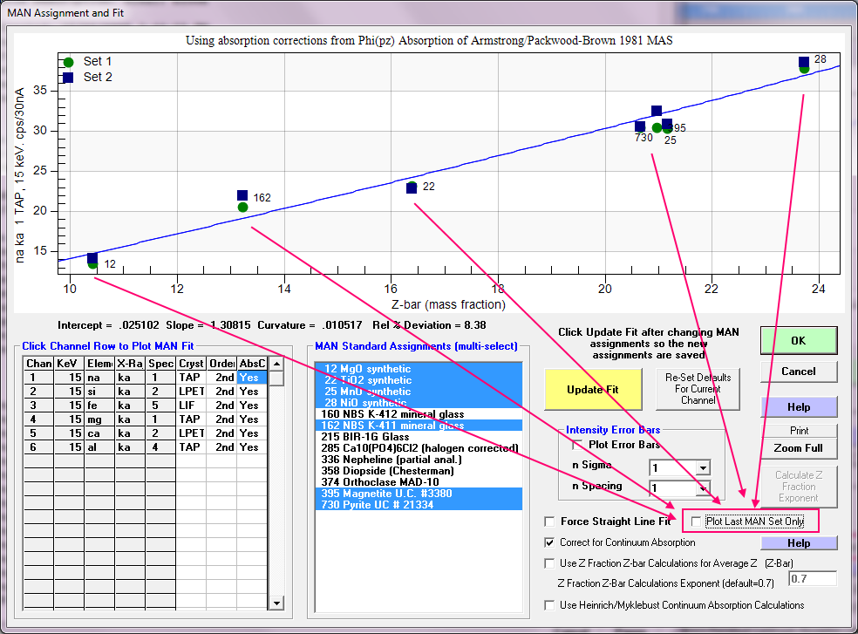Click scroll down arrow in channel table
Image resolution: width=858 pixels, height=634 pixels.
coord(276,603)
